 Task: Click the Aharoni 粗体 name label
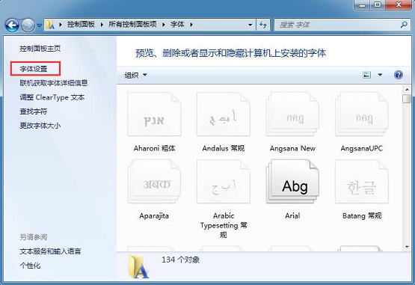click(154, 148)
